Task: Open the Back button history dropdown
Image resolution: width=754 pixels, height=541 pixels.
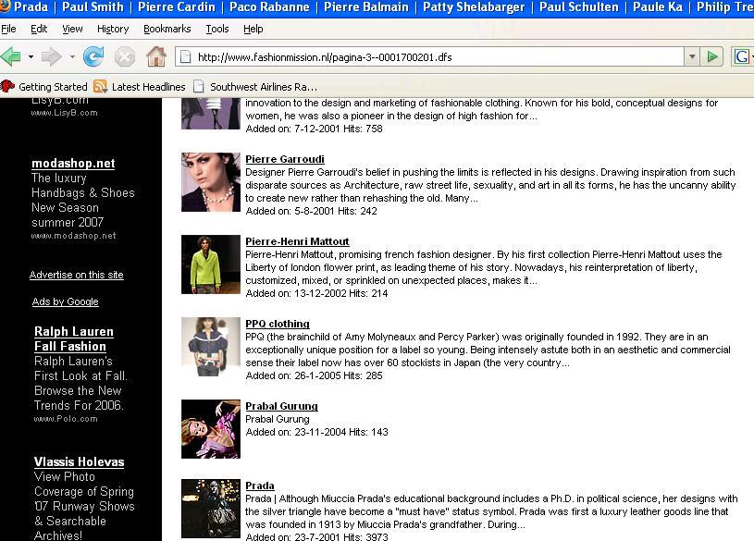Action: pyautogui.click(x=31, y=57)
